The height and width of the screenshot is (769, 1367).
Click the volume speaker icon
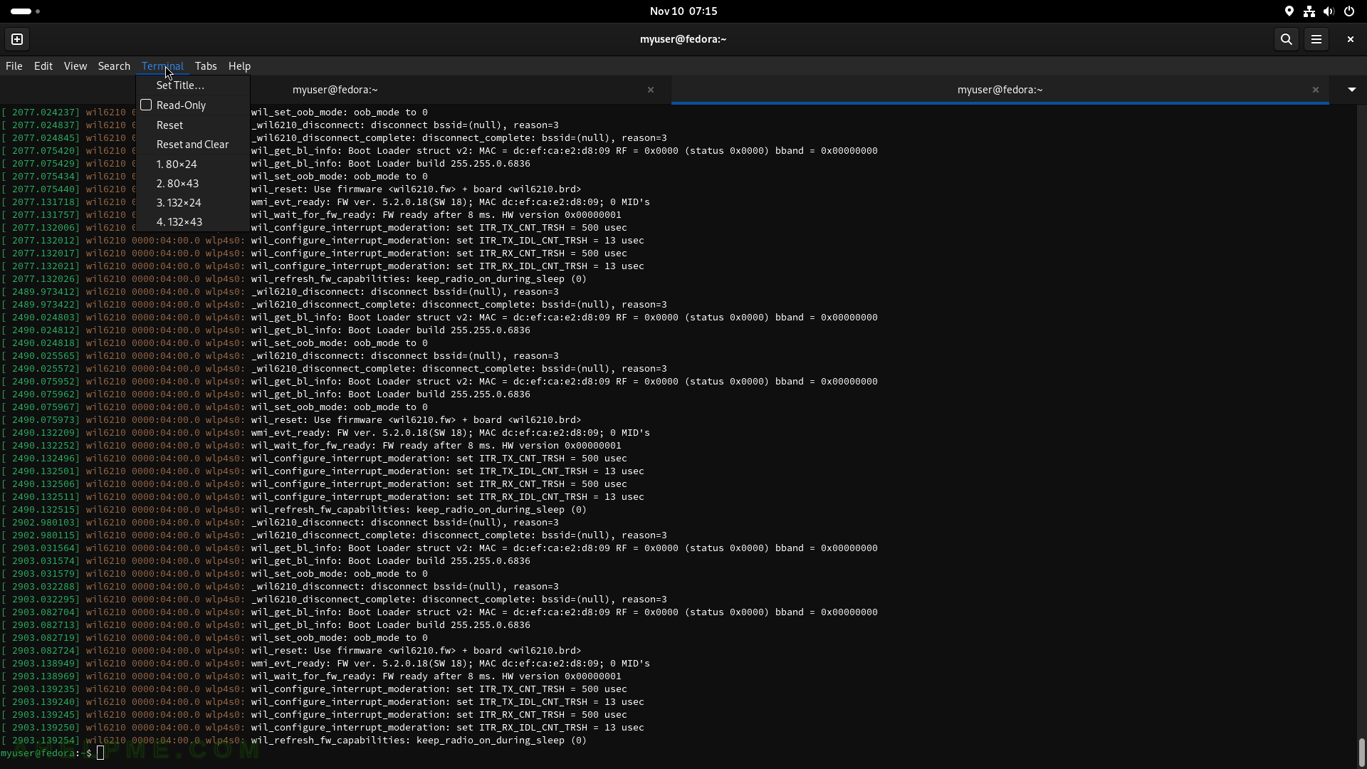click(x=1329, y=11)
